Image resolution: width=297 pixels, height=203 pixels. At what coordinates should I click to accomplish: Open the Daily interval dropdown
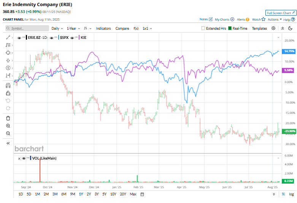(x=57, y=29)
